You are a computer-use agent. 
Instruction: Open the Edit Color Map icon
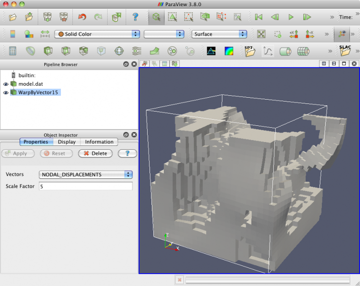(29, 34)
